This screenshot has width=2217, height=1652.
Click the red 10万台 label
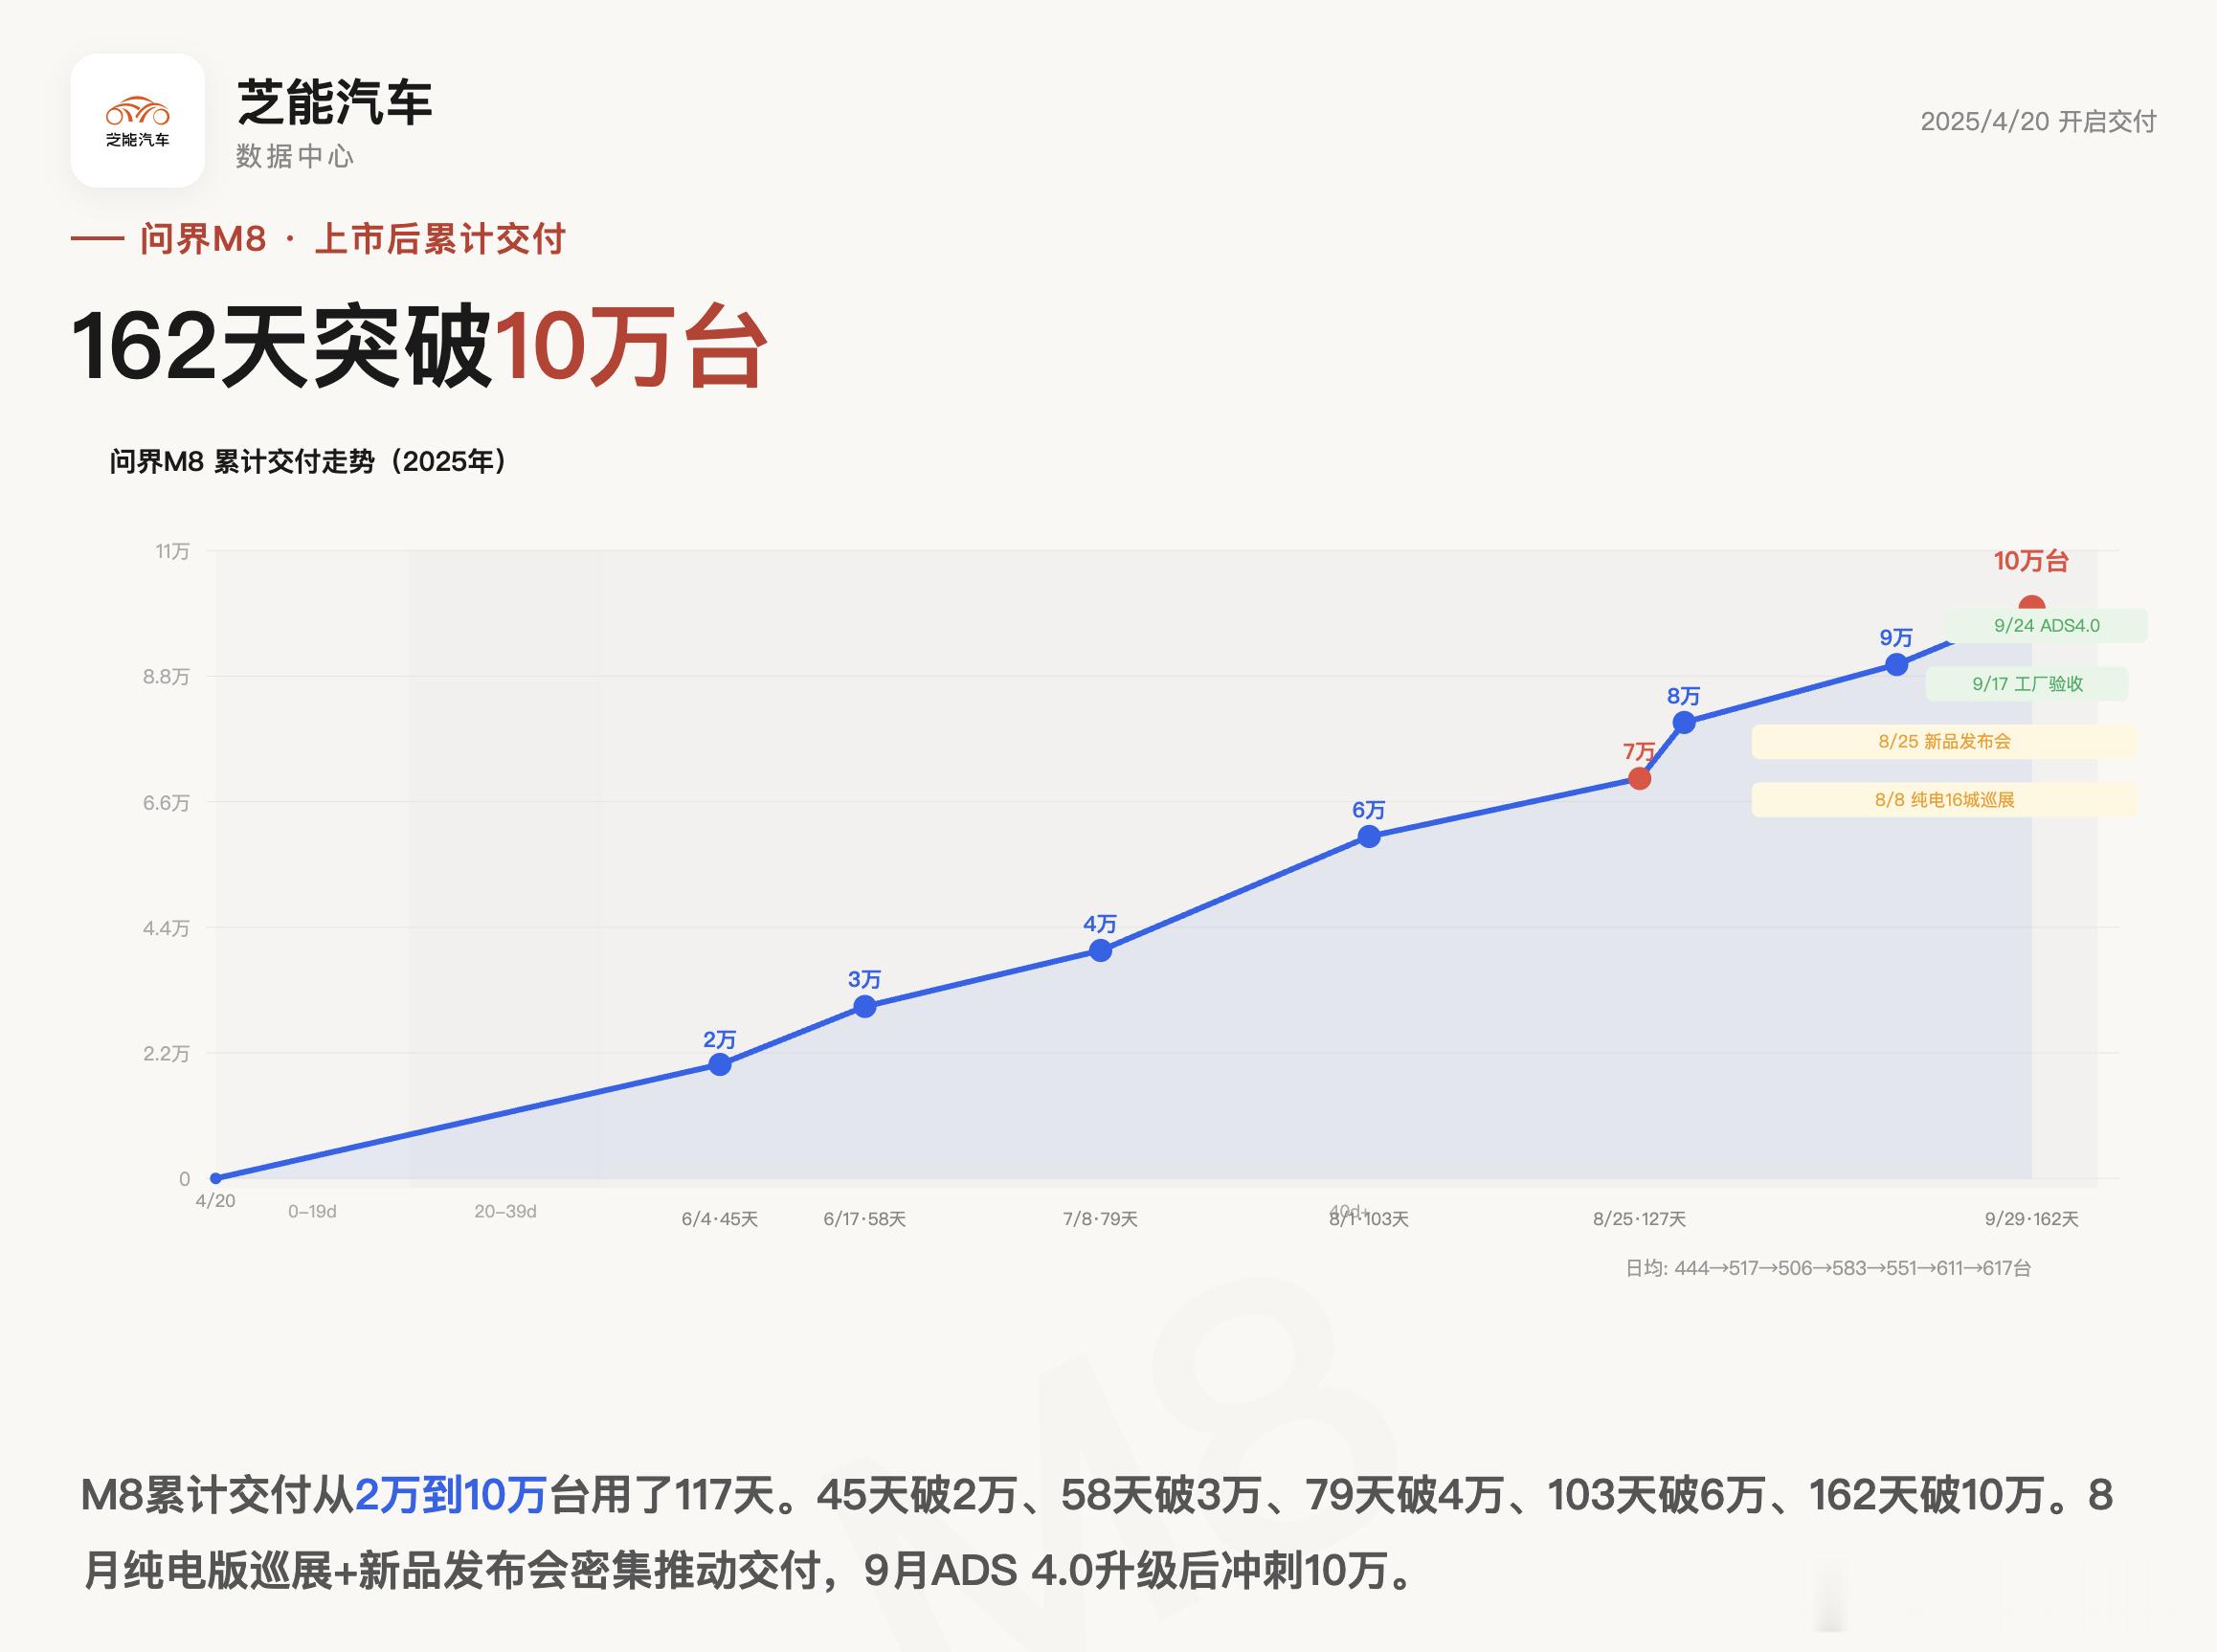(x=2031, y=561)
